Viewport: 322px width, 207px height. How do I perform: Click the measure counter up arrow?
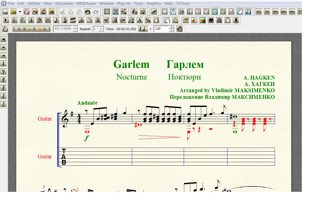(75, 27)
